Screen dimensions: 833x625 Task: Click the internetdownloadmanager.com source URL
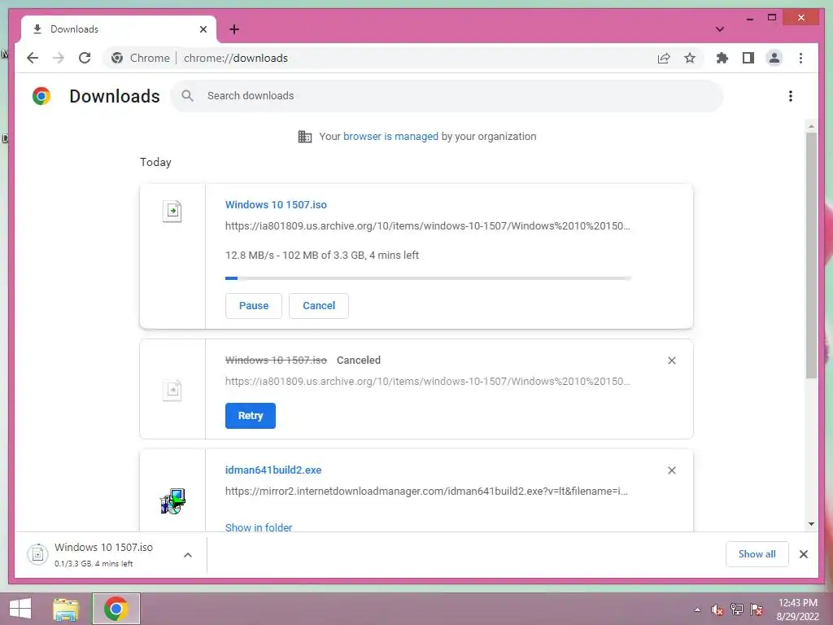[426, 491]
